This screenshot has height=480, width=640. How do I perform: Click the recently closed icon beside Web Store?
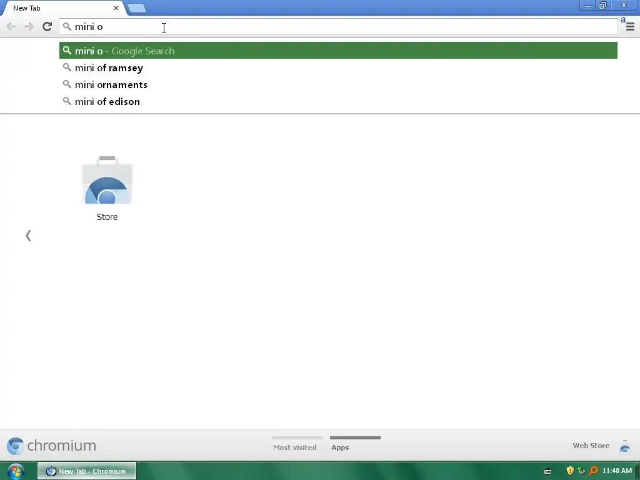point(625,446)
